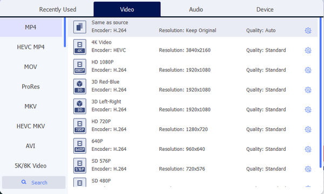Viewport: 324px width, 194px height.
Task: Select 5K/8K Video format in sidebar
Action: 31,166
